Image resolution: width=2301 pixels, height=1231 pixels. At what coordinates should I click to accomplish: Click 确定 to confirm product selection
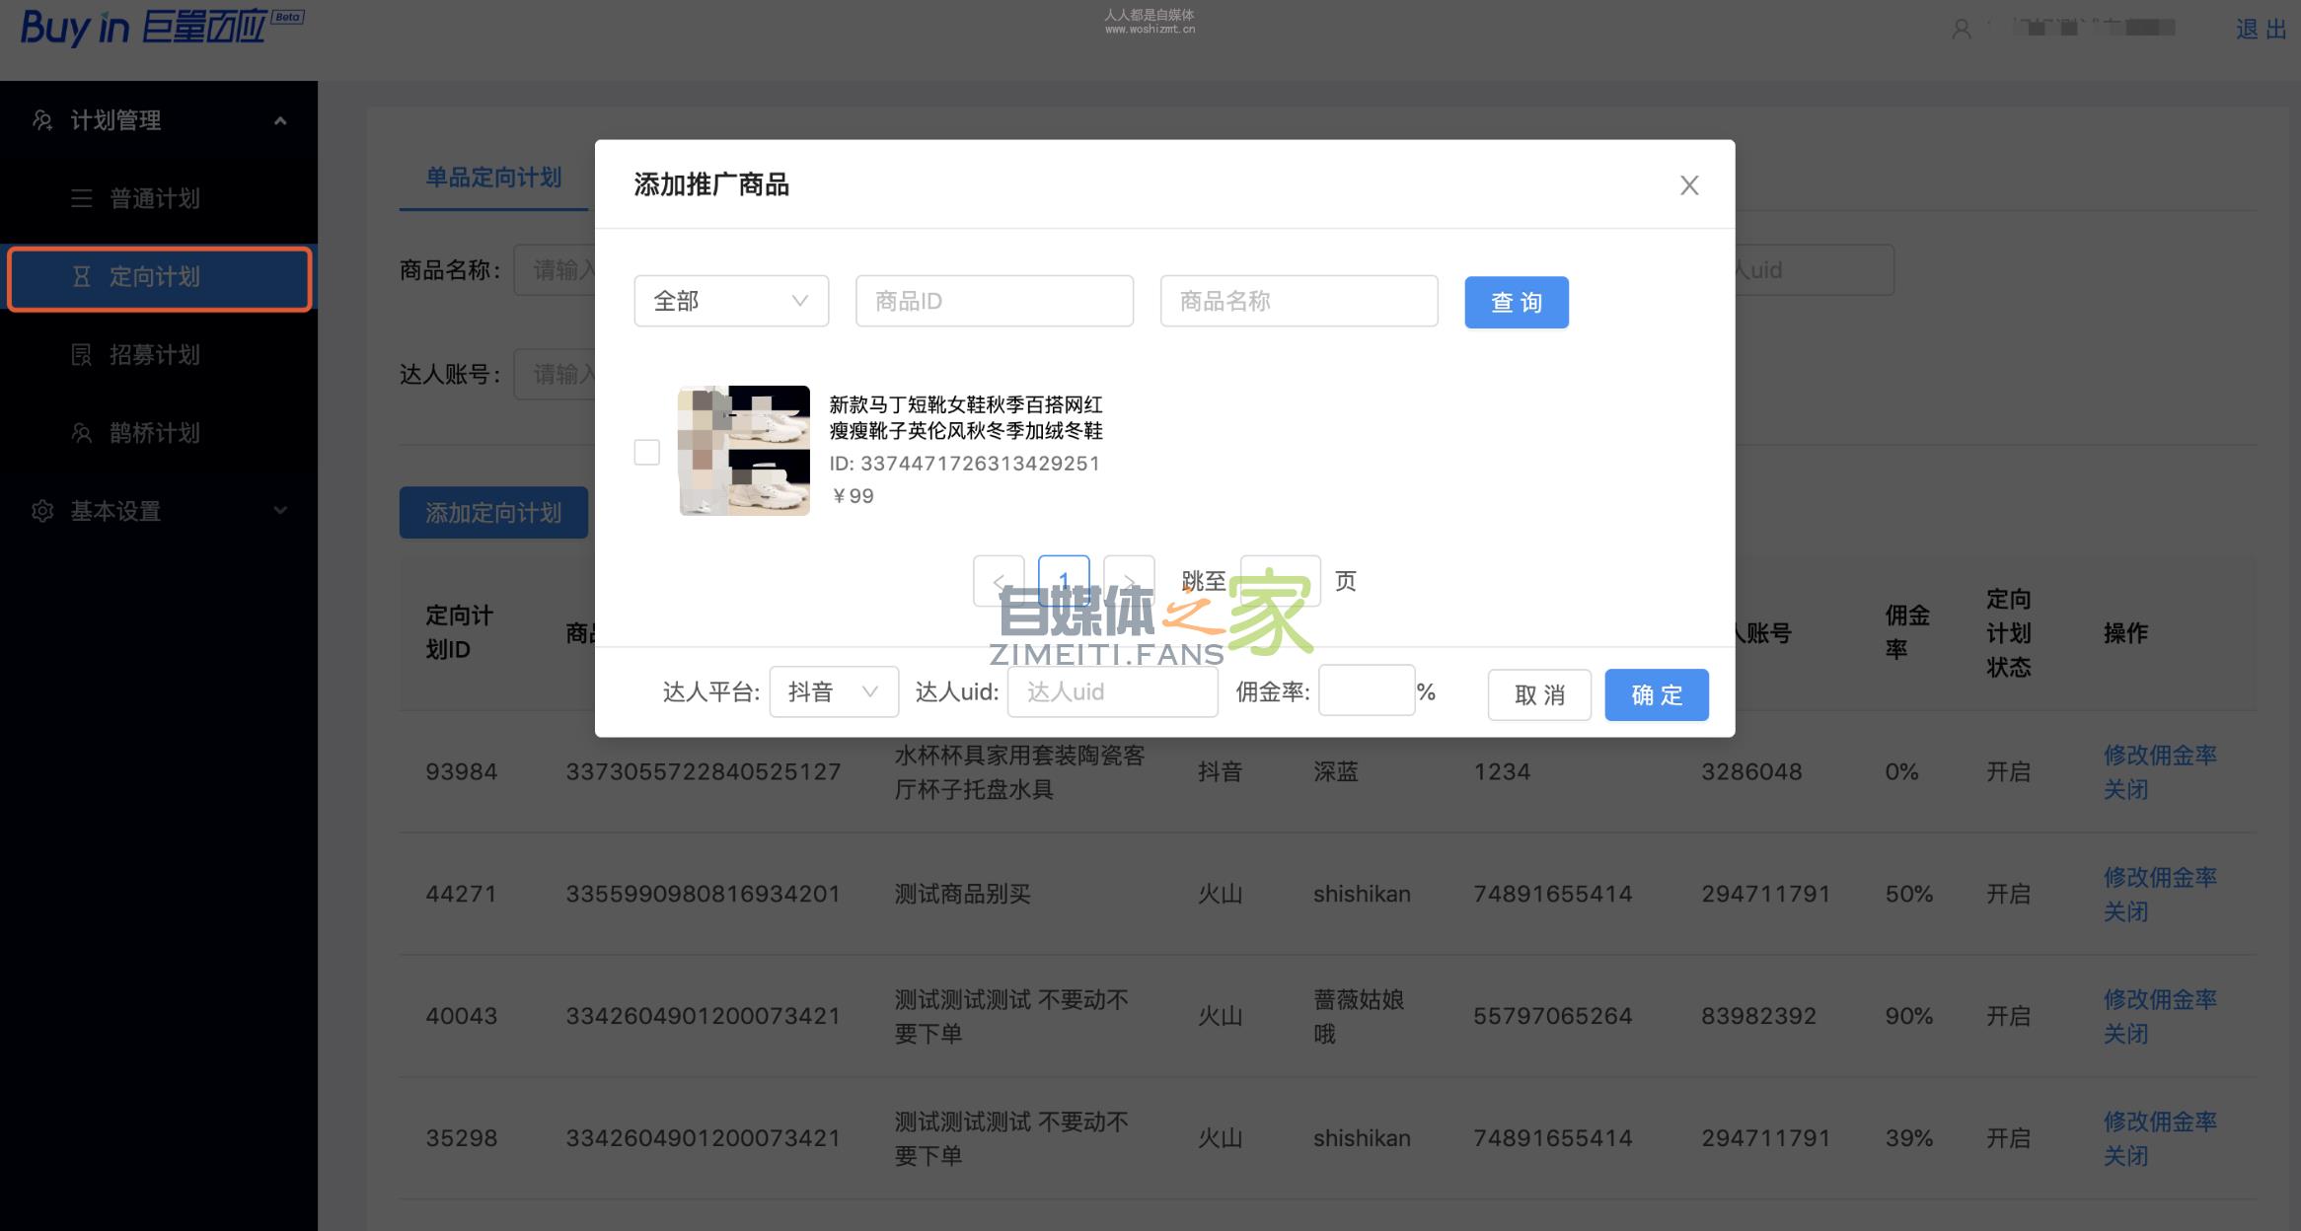1657,694
